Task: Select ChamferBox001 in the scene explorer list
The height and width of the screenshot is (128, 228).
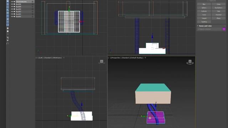Action: (x=21, y=2)
